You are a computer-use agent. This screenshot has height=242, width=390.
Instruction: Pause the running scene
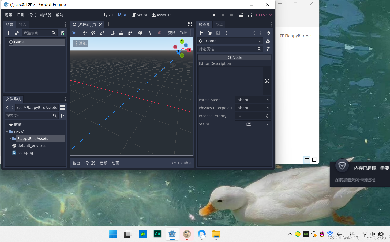pos(223,15)
